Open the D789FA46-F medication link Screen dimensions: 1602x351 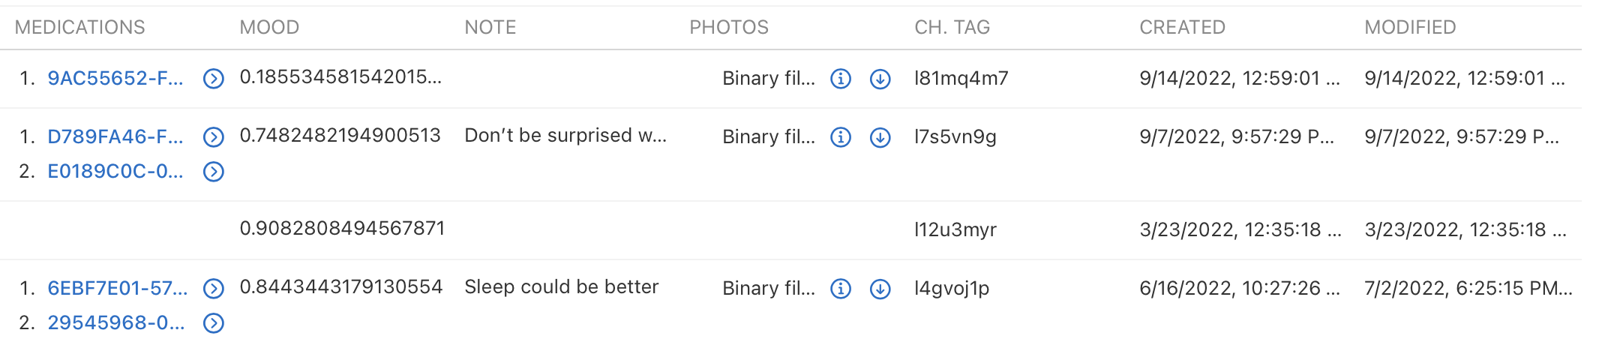(x=115, y=136)
